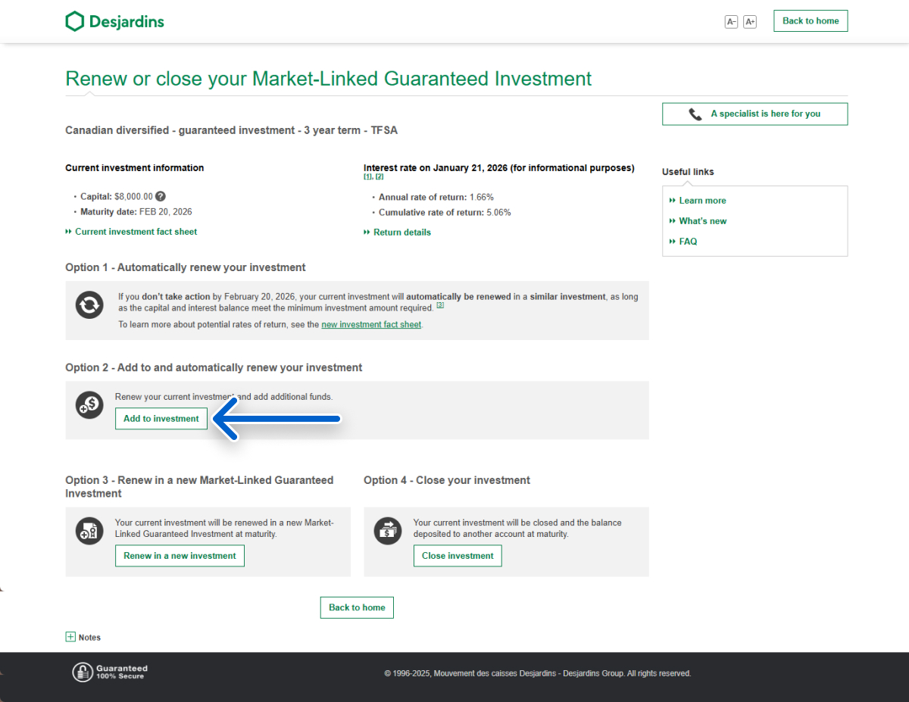
Task: Click the bottom Back to home button
Action: (x=357, y=607)
